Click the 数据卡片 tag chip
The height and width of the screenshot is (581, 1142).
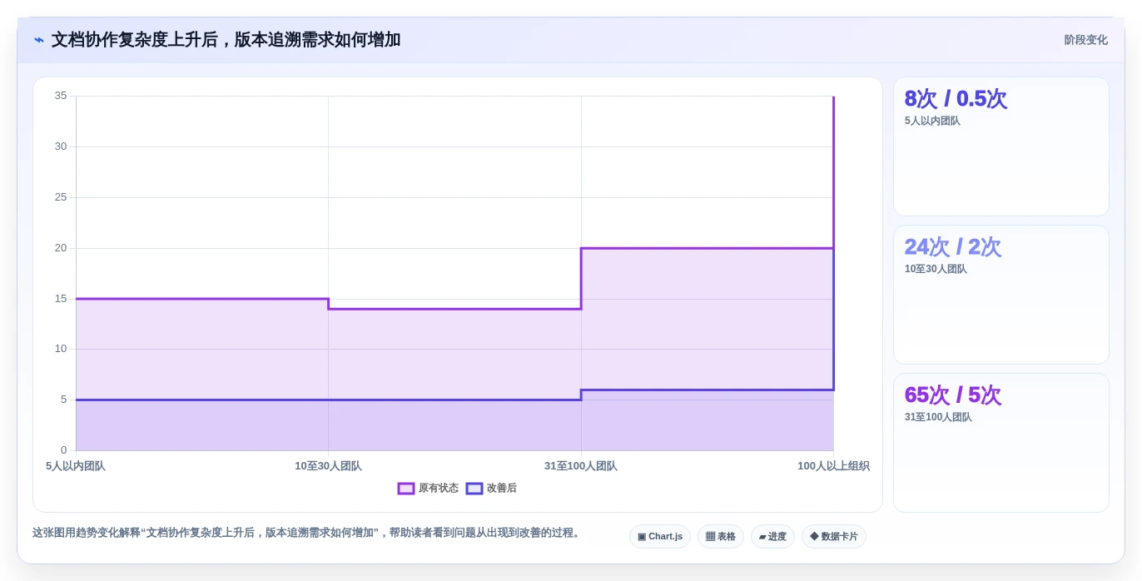point(834,537)
